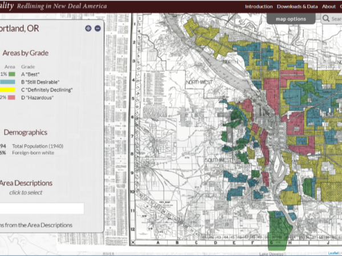Click the green A "Best" color swatch
This screenshot has width=342, height=256.
pos(11,74)
